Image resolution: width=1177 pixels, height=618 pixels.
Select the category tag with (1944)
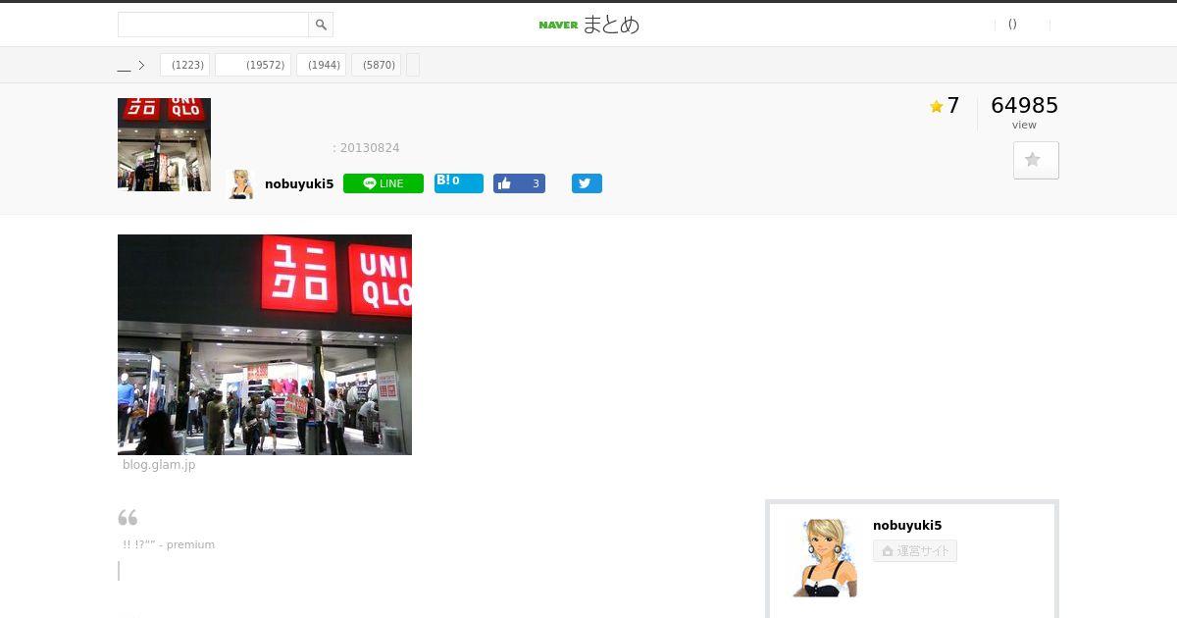321,65
